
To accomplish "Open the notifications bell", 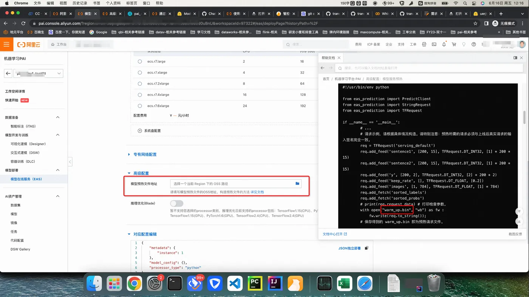I will tap(444, 45).
